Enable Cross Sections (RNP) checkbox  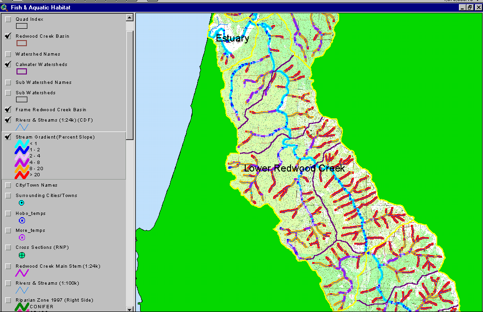tap(8, 247)
